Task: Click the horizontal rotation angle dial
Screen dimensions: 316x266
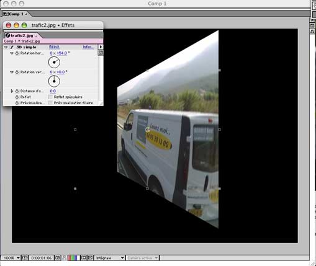Action: tap(54, 62)
